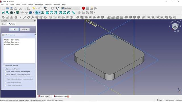Open the link actions dropdown arrow
This screenshot has height=102, width=182.
pos(94,12)
